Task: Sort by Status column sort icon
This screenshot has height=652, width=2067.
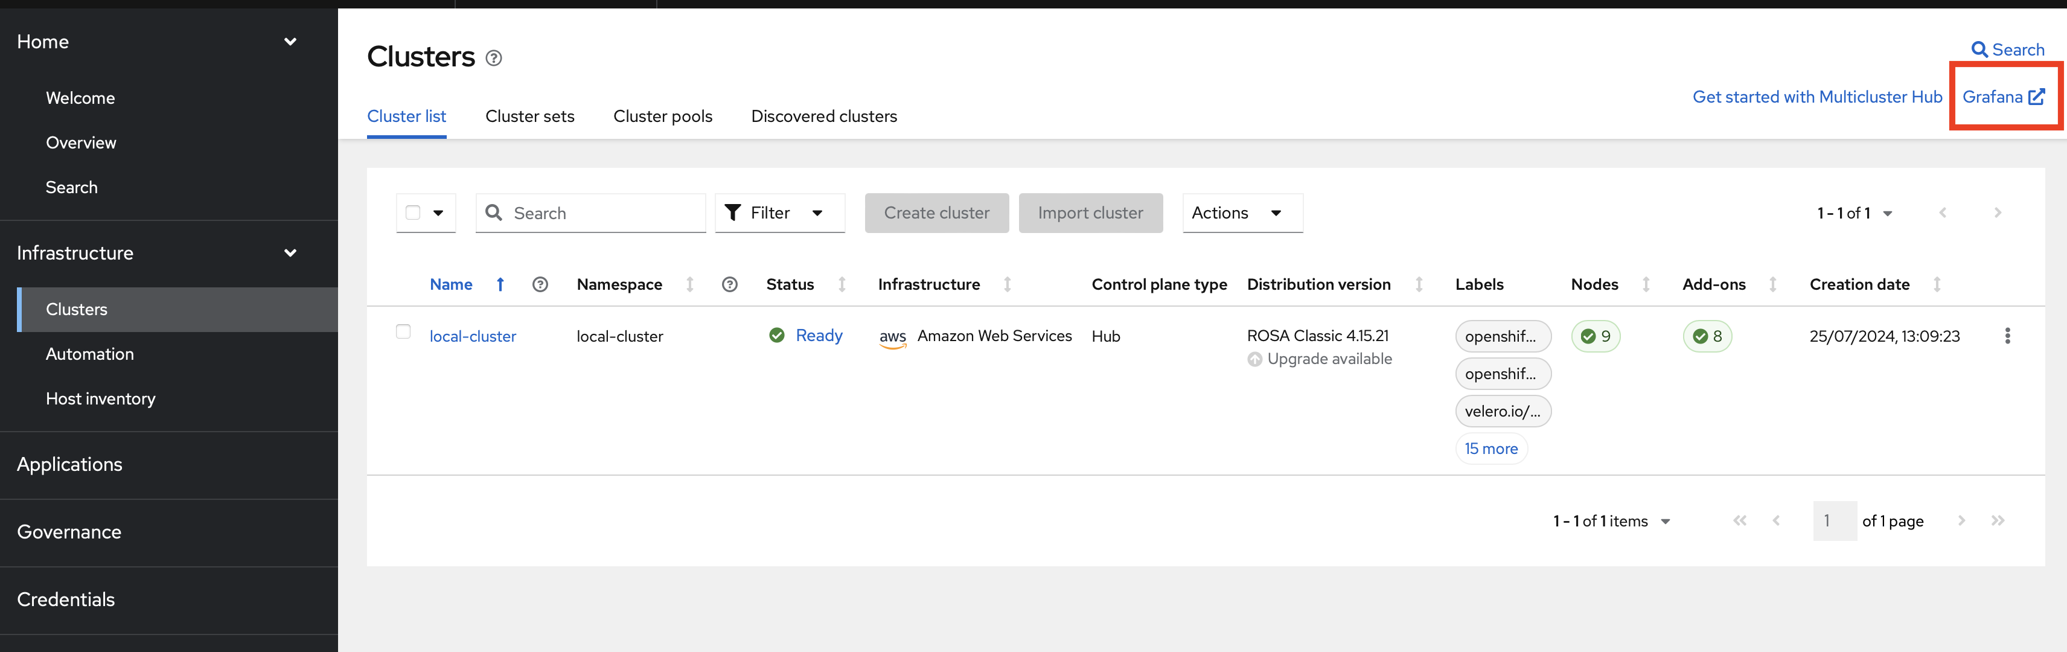Action: pos(842,285)
